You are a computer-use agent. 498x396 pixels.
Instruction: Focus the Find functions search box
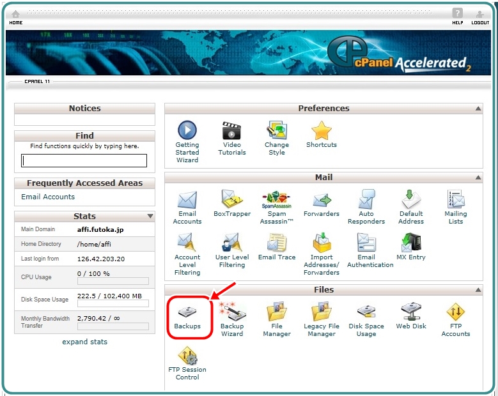pyautogui.click(x=84, y=160)
